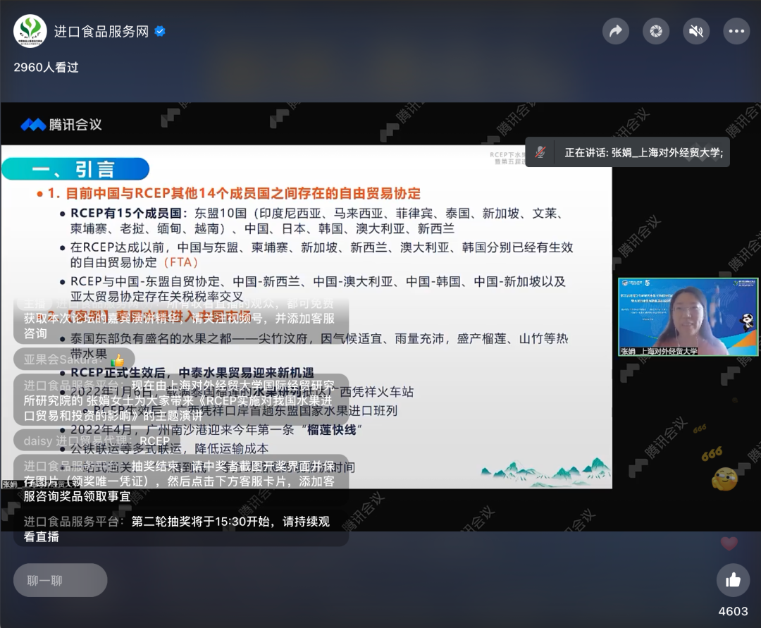Share this livestream via arrow icon

(x=615, y=31)
